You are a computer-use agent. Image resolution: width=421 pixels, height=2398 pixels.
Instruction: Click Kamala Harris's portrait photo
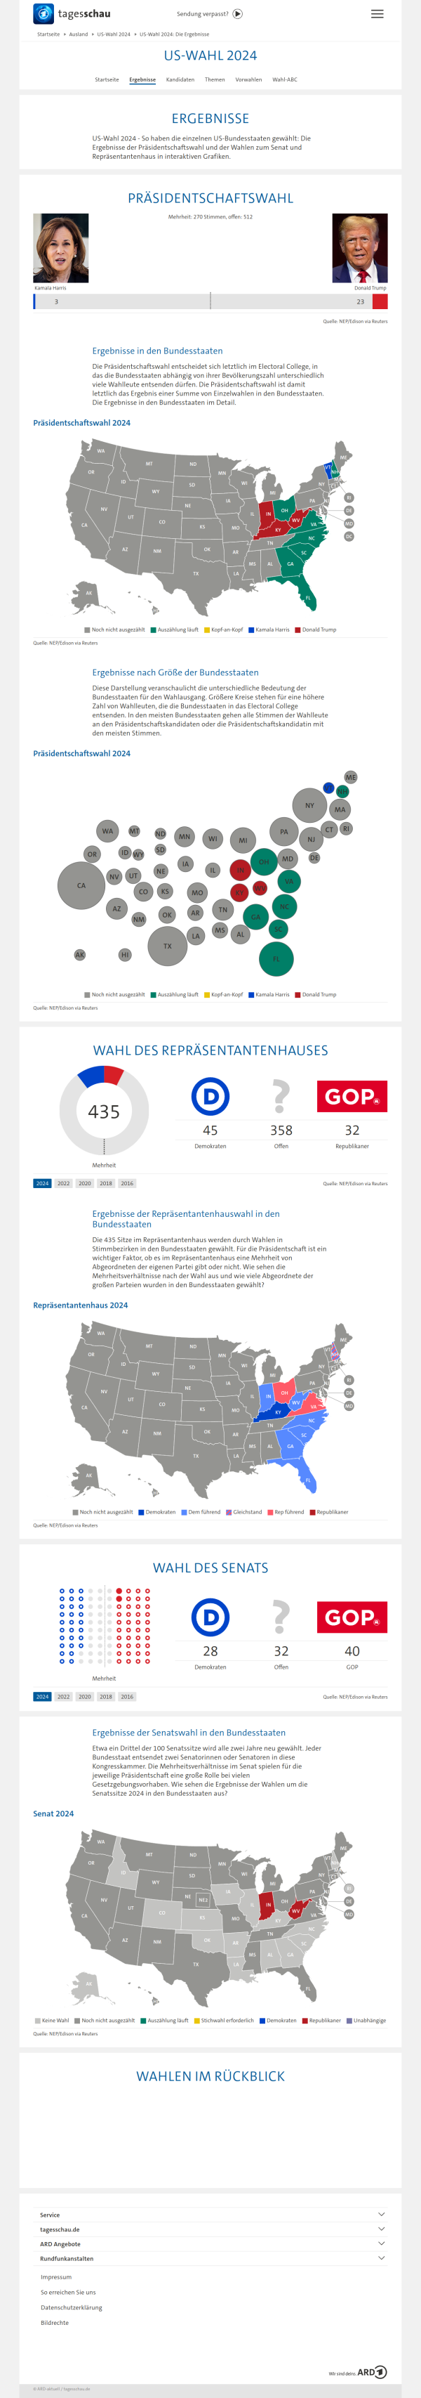61,247
